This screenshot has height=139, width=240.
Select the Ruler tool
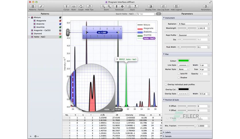(73, 6)
